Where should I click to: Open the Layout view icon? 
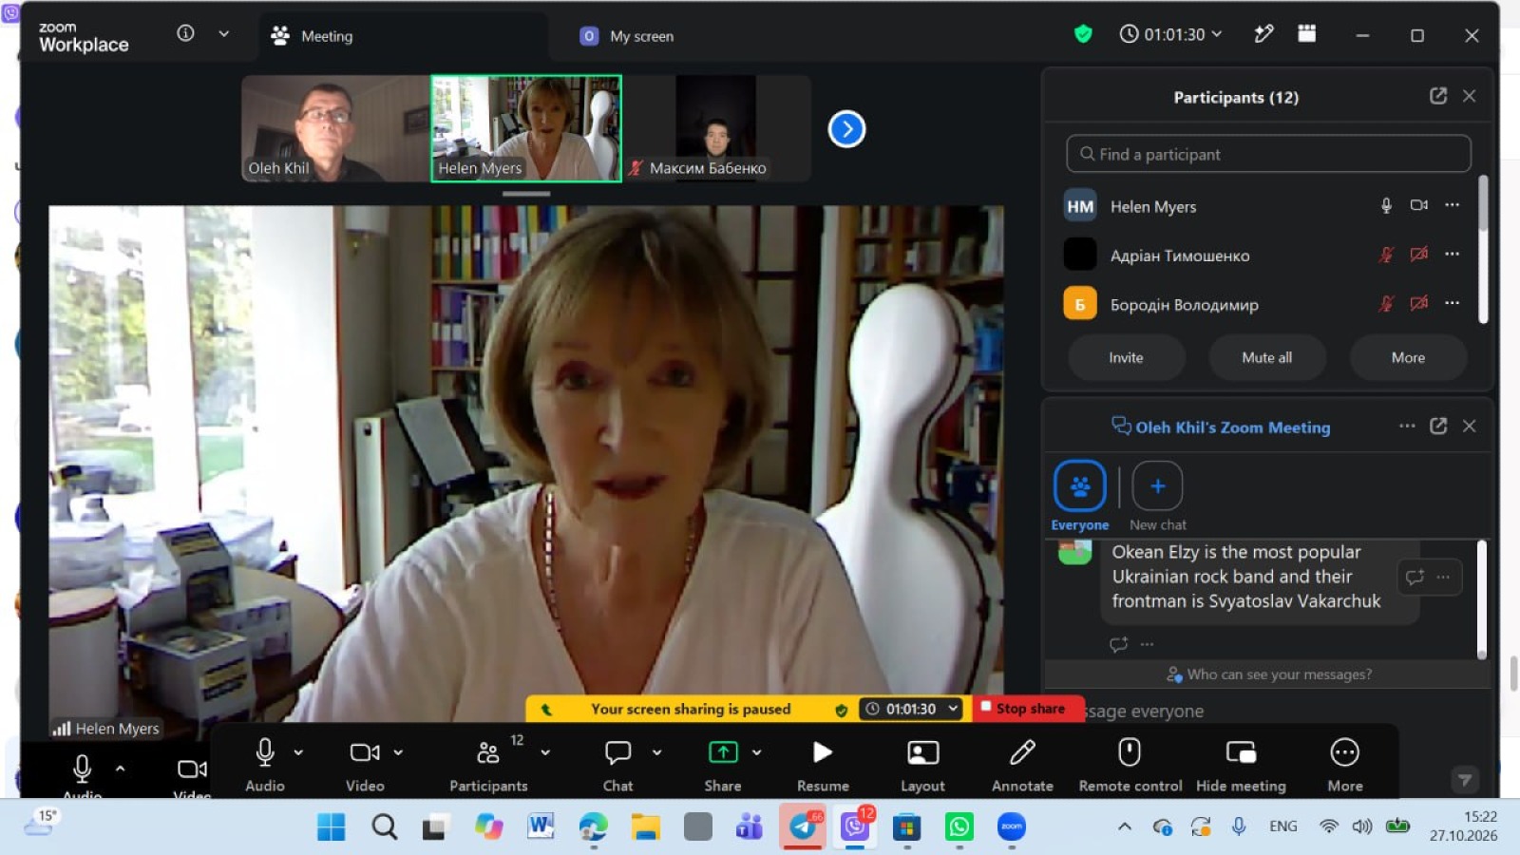point(922,752)
